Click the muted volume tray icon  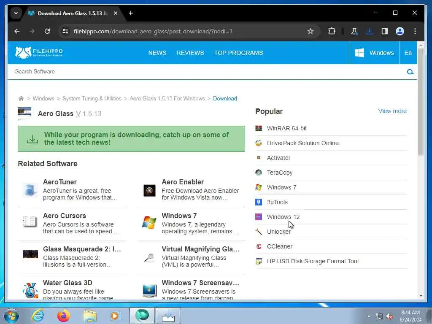(x=389, y=316)
